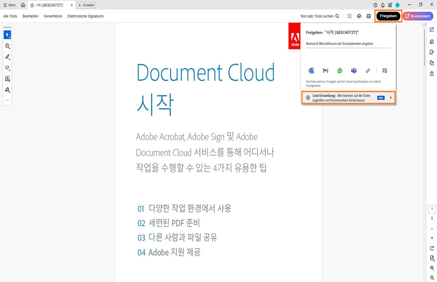Open Link-Einstellung settings row
437x282 pixels.
[x=348, y=98]
